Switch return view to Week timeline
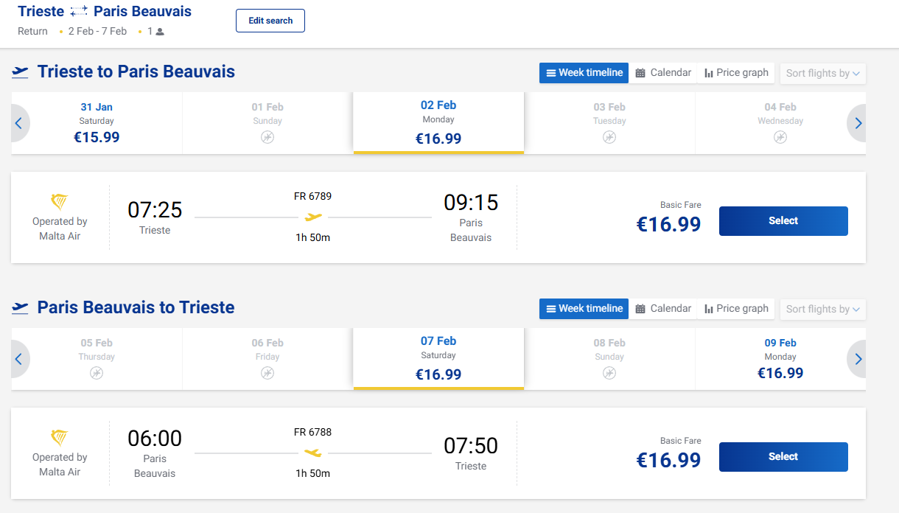899x513 pixels. pos(584,309)
